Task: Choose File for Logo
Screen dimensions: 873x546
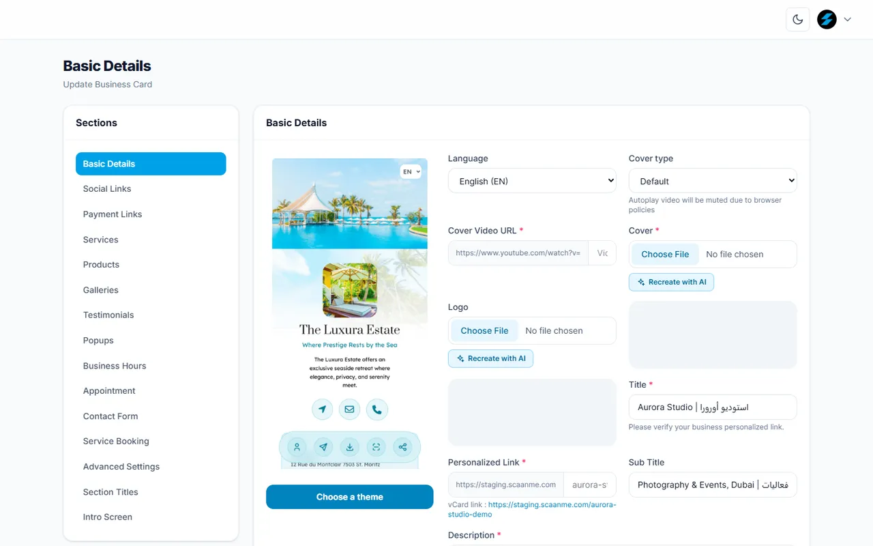Action: (484, 330)
